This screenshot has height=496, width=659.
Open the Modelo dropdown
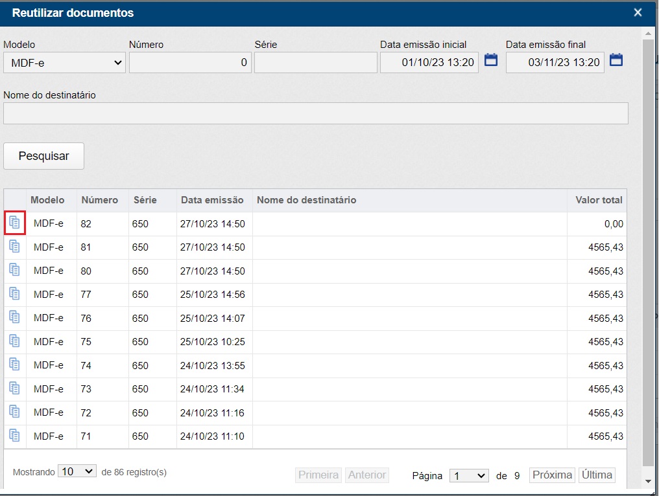coord(64,63)
